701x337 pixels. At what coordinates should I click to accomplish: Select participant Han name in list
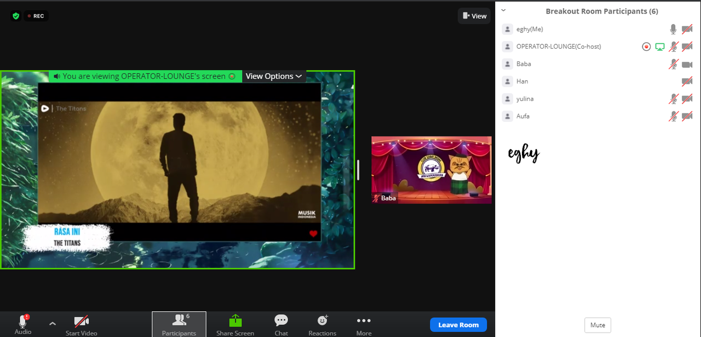tap(522, 82)
